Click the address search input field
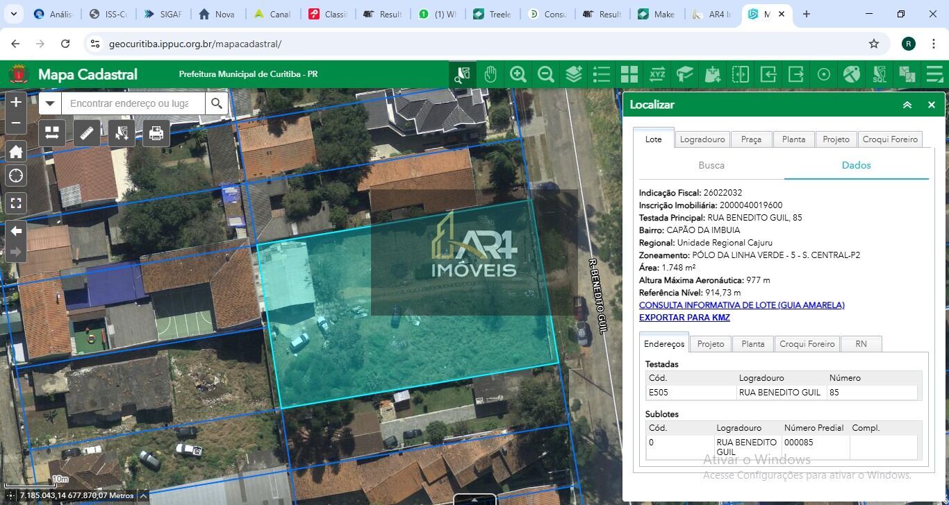The width and height of the screenshot is (949, 505). coord(132,104)
